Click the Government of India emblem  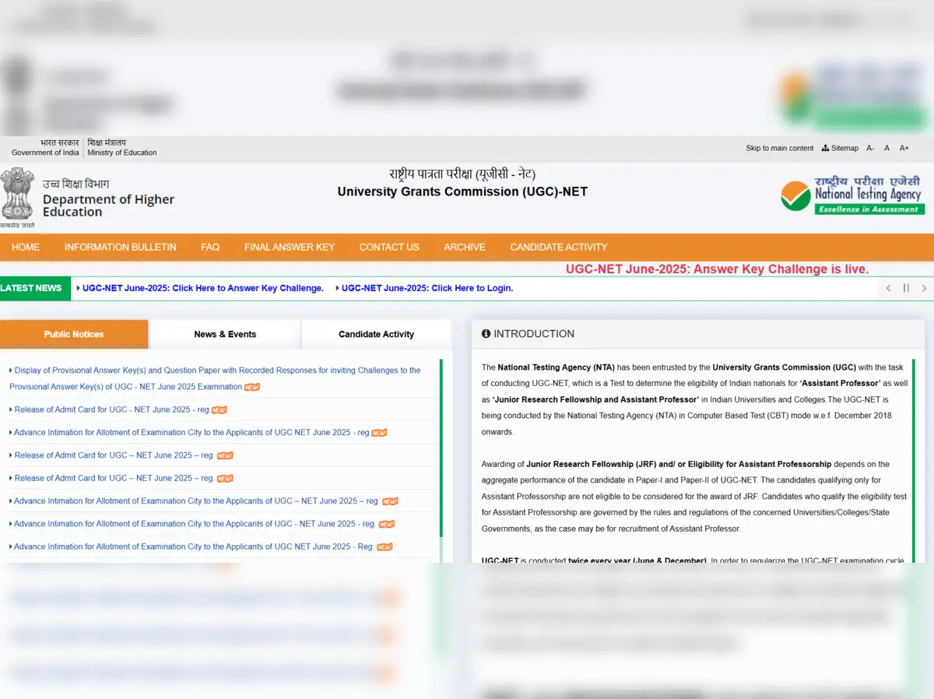pos(17,197)
